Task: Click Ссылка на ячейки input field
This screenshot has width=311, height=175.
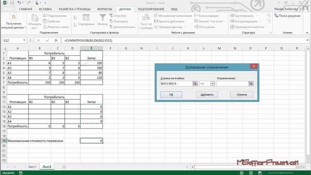Action: (176, 84)
